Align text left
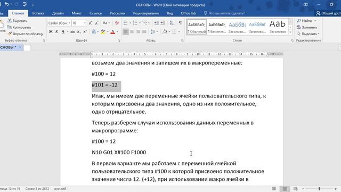This screenshot has height=192, width=341. coord(126,32)
